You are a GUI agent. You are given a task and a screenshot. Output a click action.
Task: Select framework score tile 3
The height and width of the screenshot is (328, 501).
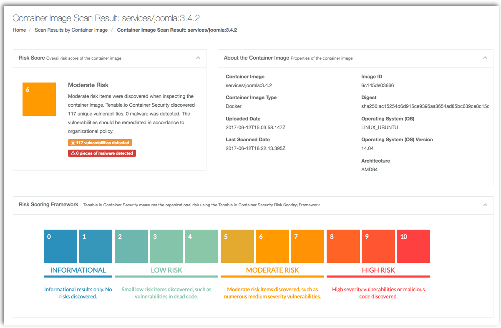coord(166,246)
